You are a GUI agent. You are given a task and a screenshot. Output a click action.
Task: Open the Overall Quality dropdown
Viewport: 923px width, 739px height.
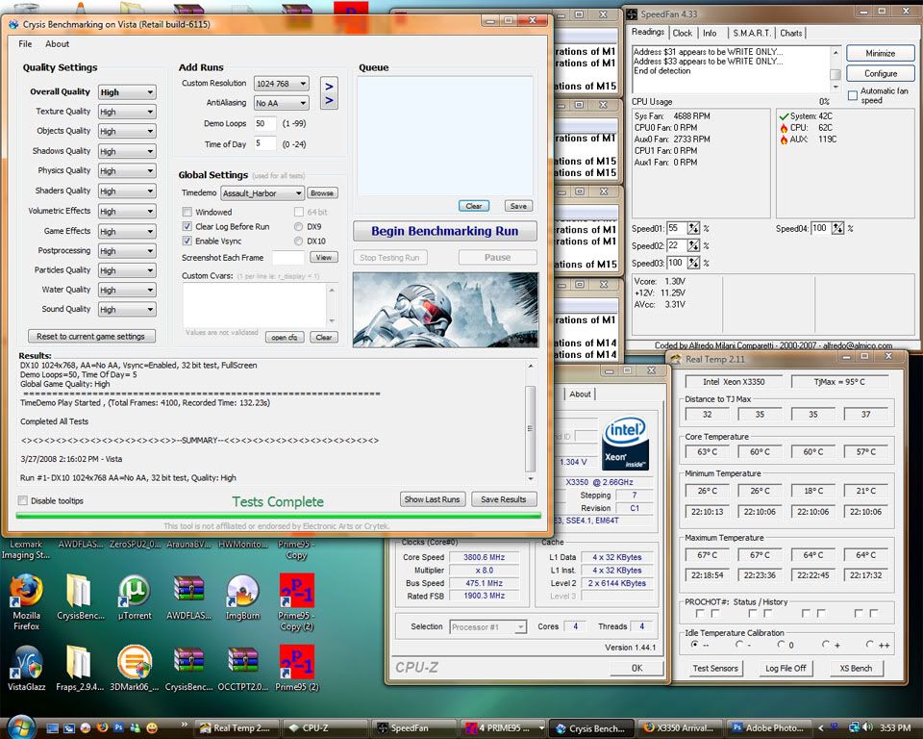point(127,92)
